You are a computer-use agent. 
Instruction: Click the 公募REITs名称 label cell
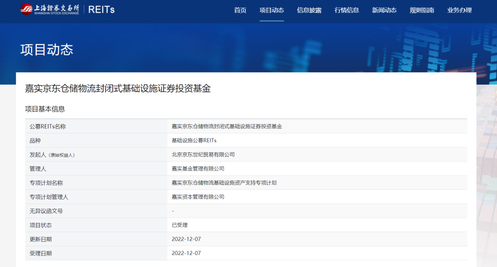pyautogui.click(x=96, y=126)
